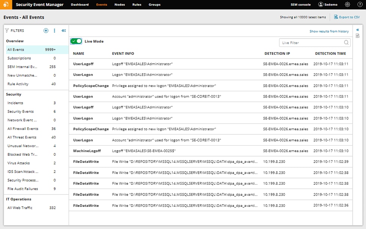Open the SEM console link
The width and height of the screenshot is (366, 229).
(x=301, y=5)
